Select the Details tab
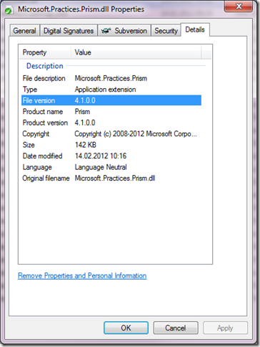The height and width of the screenshot is (347, 260). coord(195,29)
